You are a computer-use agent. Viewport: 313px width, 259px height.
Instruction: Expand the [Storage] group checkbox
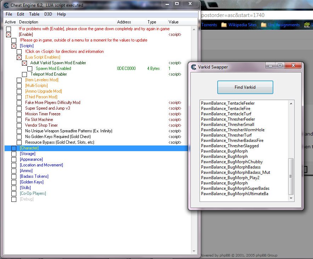click(14, 154)
